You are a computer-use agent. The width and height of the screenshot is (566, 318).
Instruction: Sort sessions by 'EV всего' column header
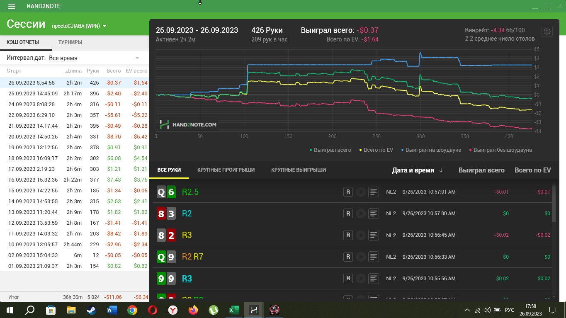point(136,71)
